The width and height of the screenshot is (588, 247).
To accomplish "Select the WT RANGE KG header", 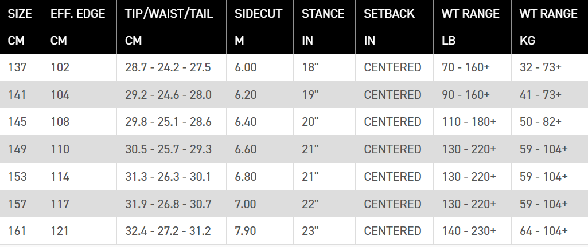I will (550, 27).
